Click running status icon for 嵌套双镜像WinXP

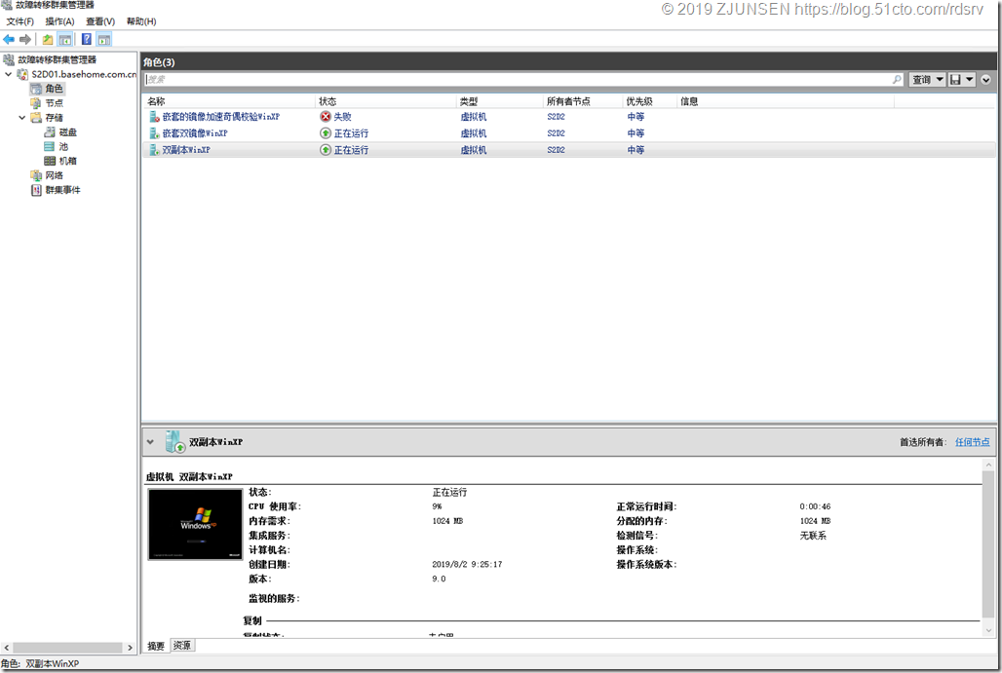tap(326, 133)
